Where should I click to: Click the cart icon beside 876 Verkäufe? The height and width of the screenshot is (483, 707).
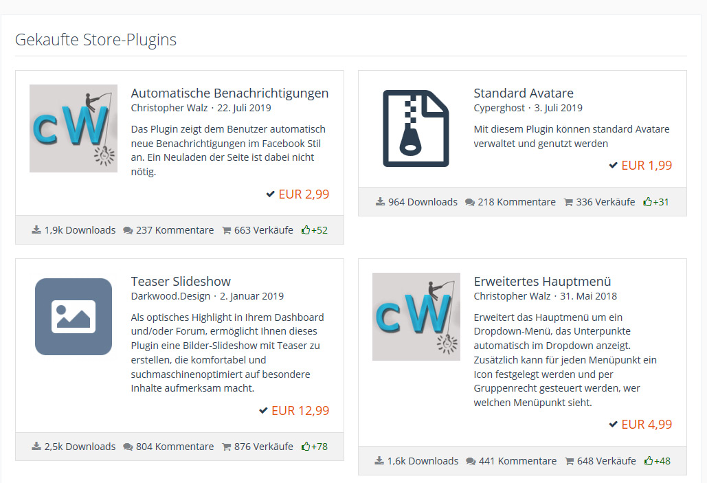(227, 447)
